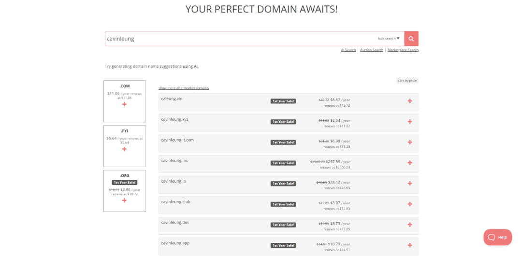
Task: Open the AI Search link
Action: click(x=348, y=50)
